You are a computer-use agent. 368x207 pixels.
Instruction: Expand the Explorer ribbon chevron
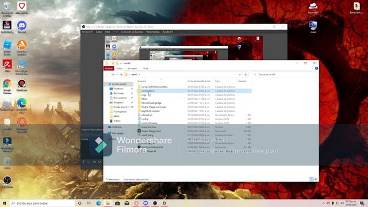[x=312, y=68]
